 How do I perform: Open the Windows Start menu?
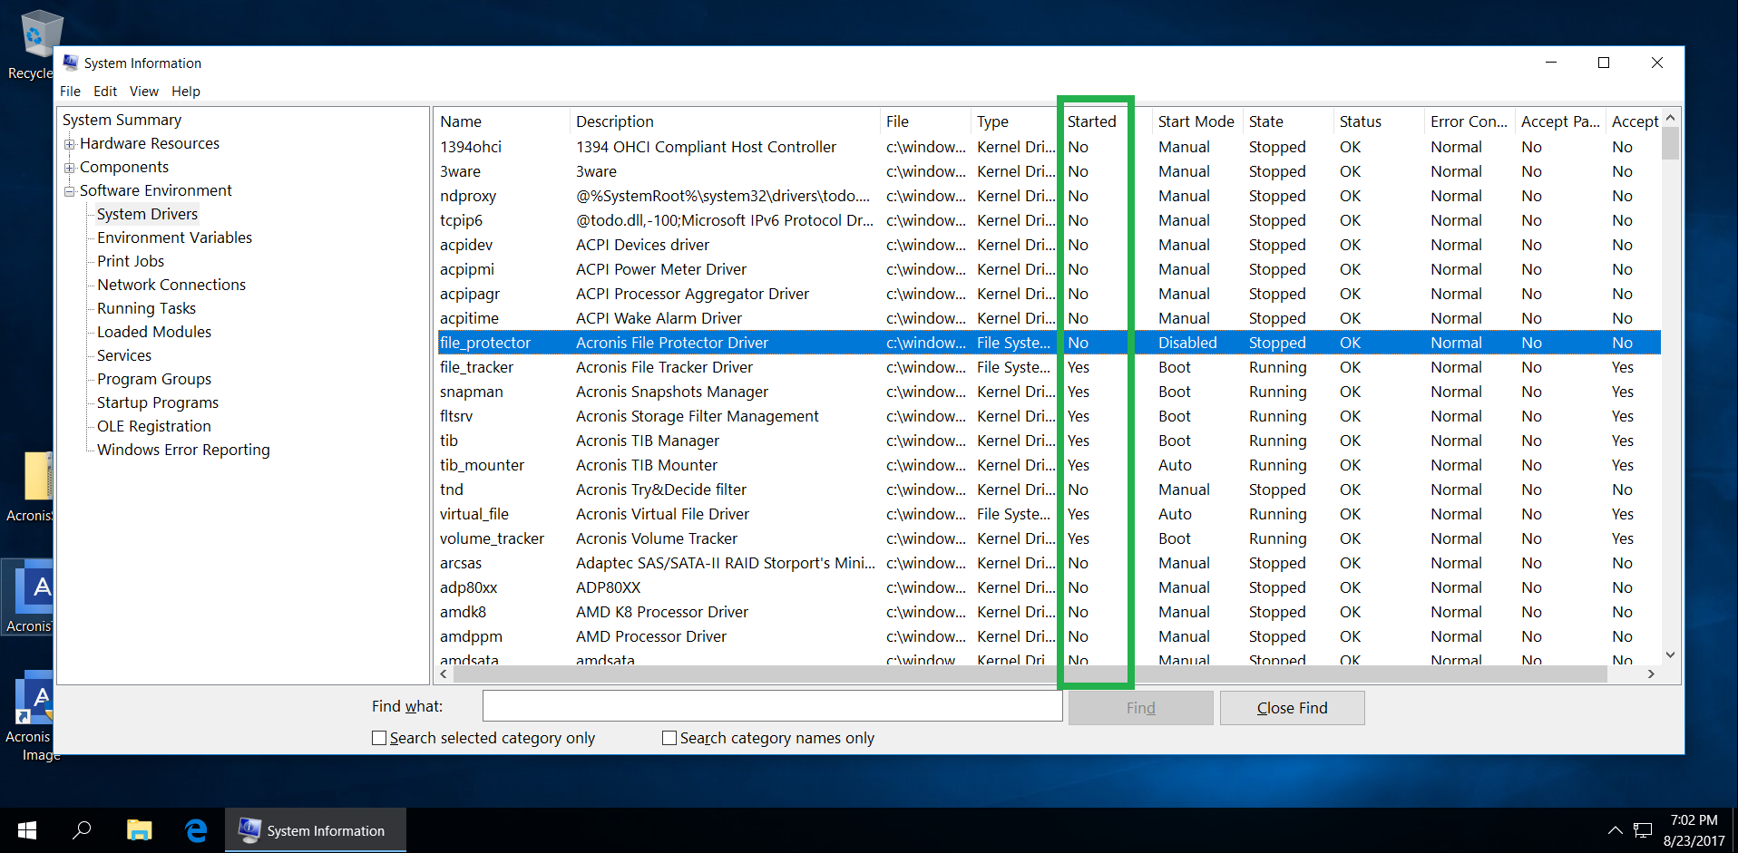click(x=27, y=830)
